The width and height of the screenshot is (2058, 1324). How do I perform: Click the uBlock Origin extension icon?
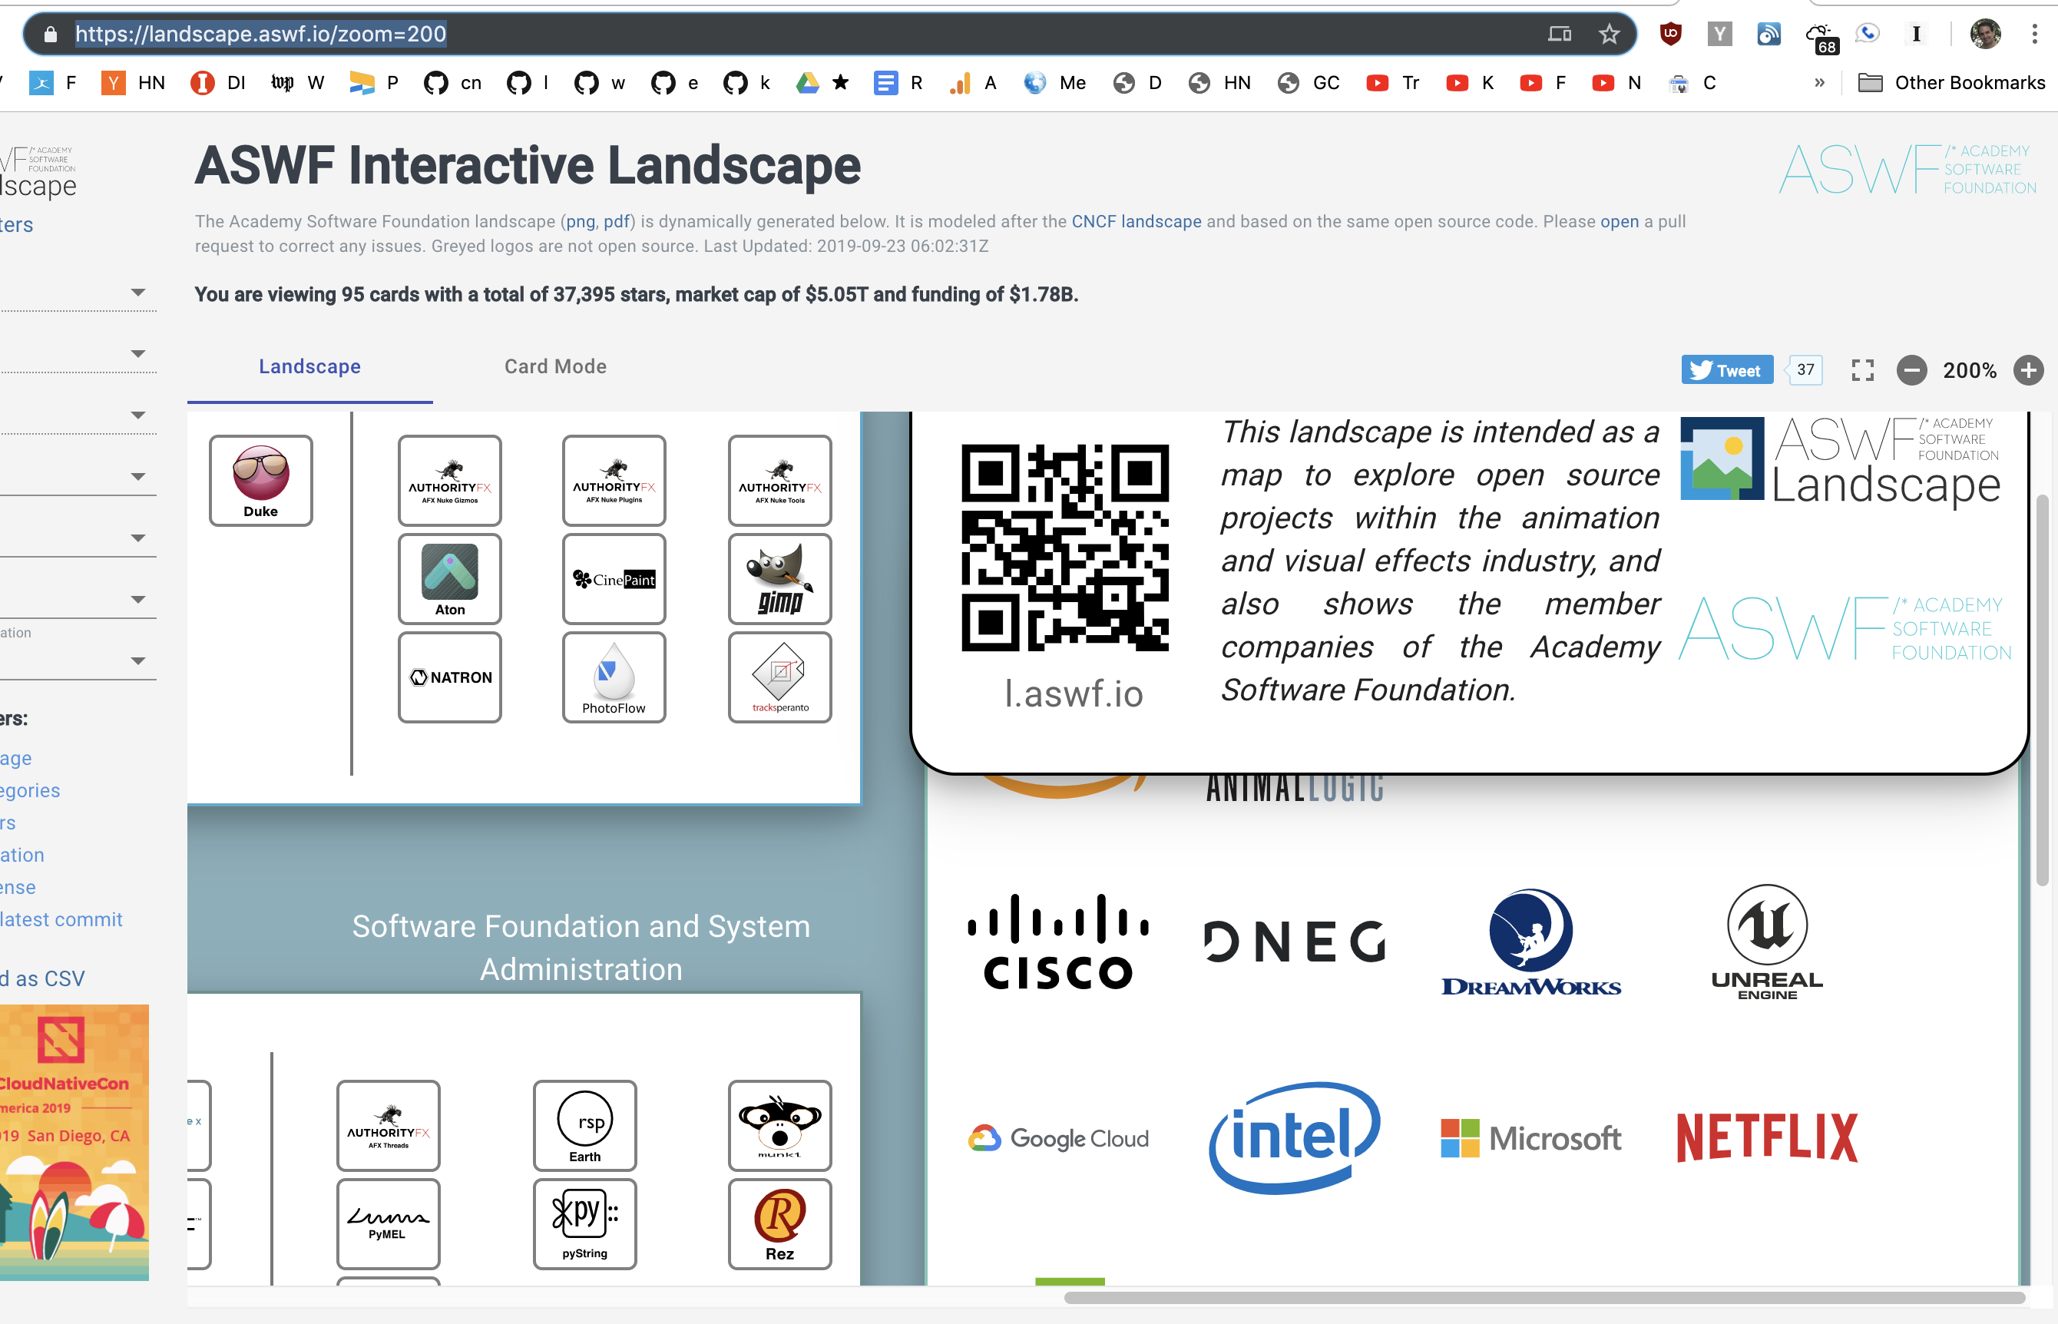click(x=1671, y=34)
